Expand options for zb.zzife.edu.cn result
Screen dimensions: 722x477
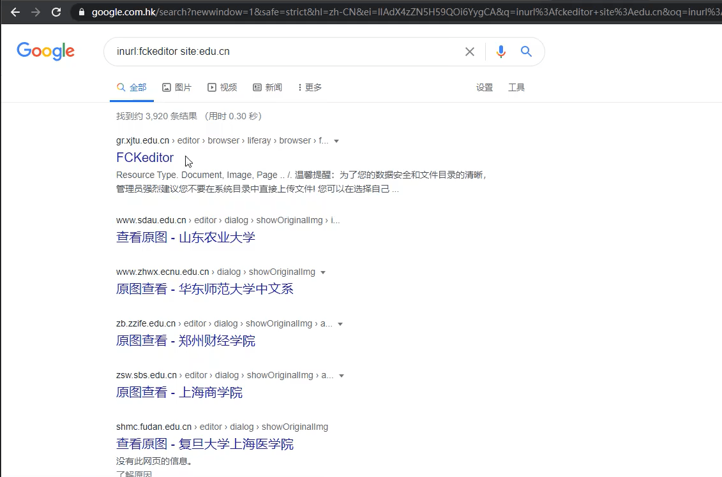pyautogui.click(x=340, y=325)
